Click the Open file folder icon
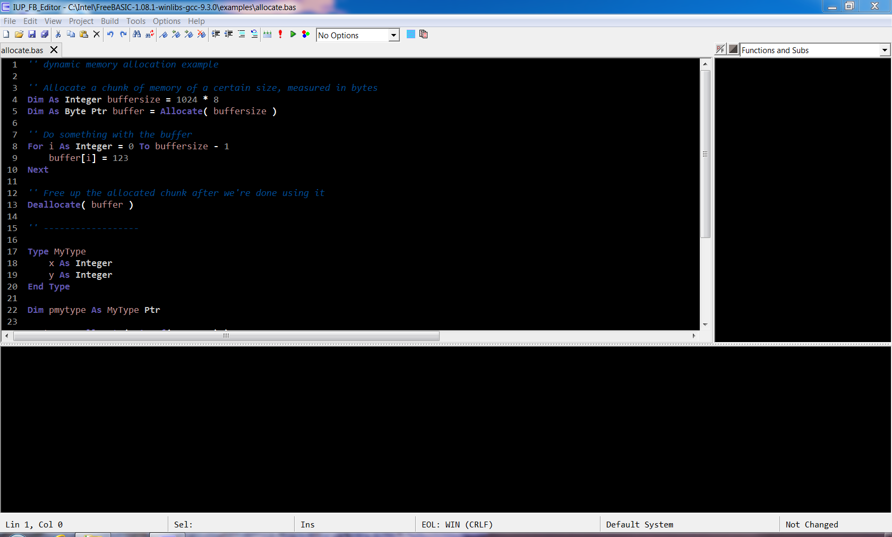The width and height of the screenshot is (892, 537). [19, 34]
